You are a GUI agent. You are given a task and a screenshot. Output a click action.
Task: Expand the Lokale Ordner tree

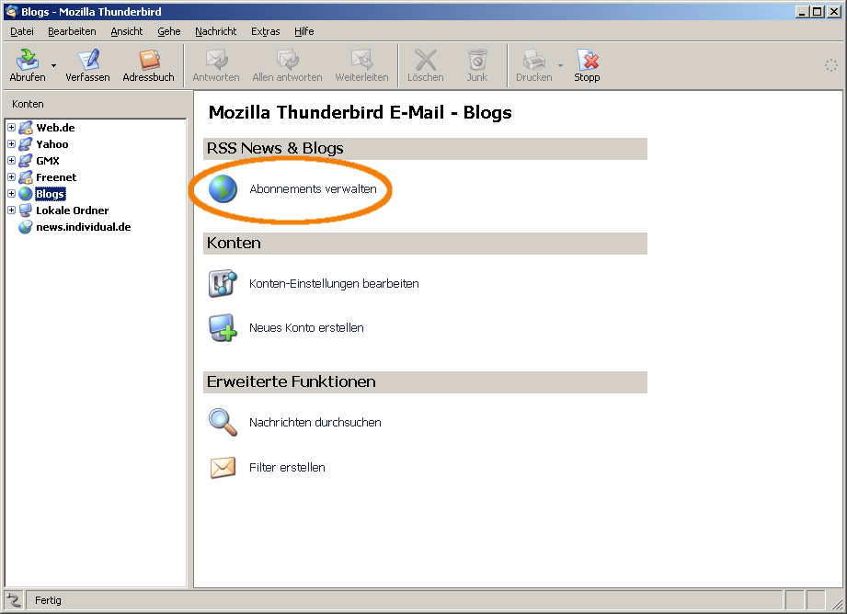pos(11,210)
